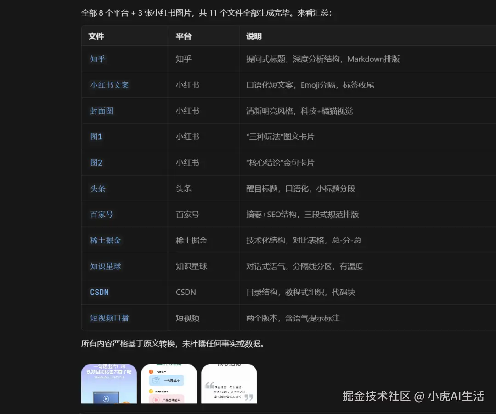Open the 百家号 file link
Viewport: 496px width, 414px height.
click(x=101, y=215)
